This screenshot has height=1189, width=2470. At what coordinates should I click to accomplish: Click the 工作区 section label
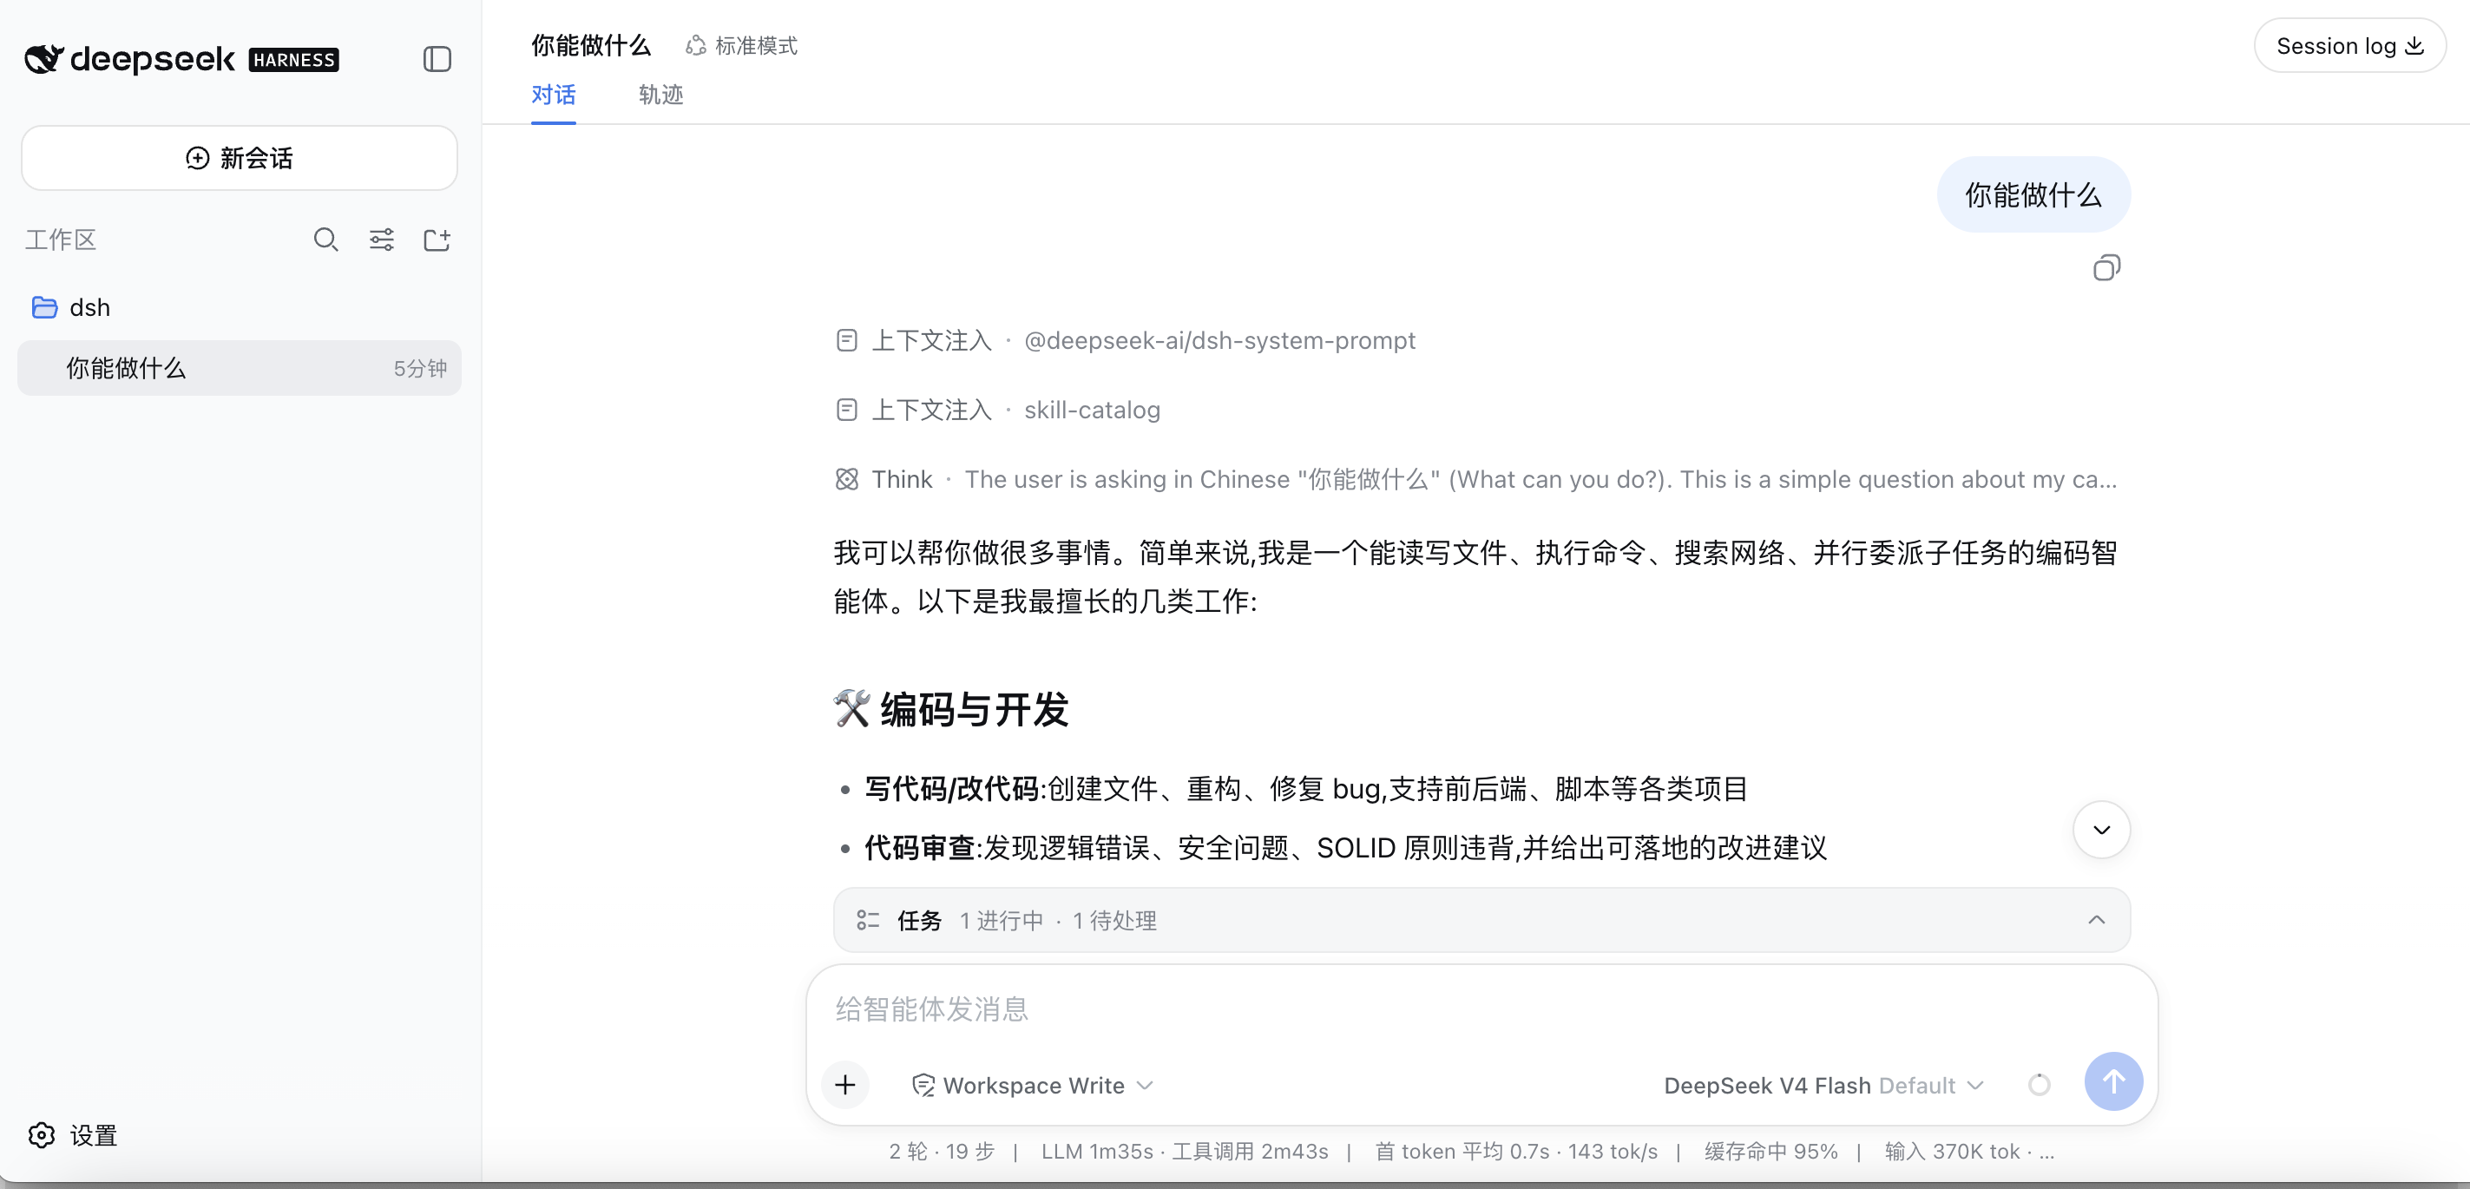click(61, 240)
